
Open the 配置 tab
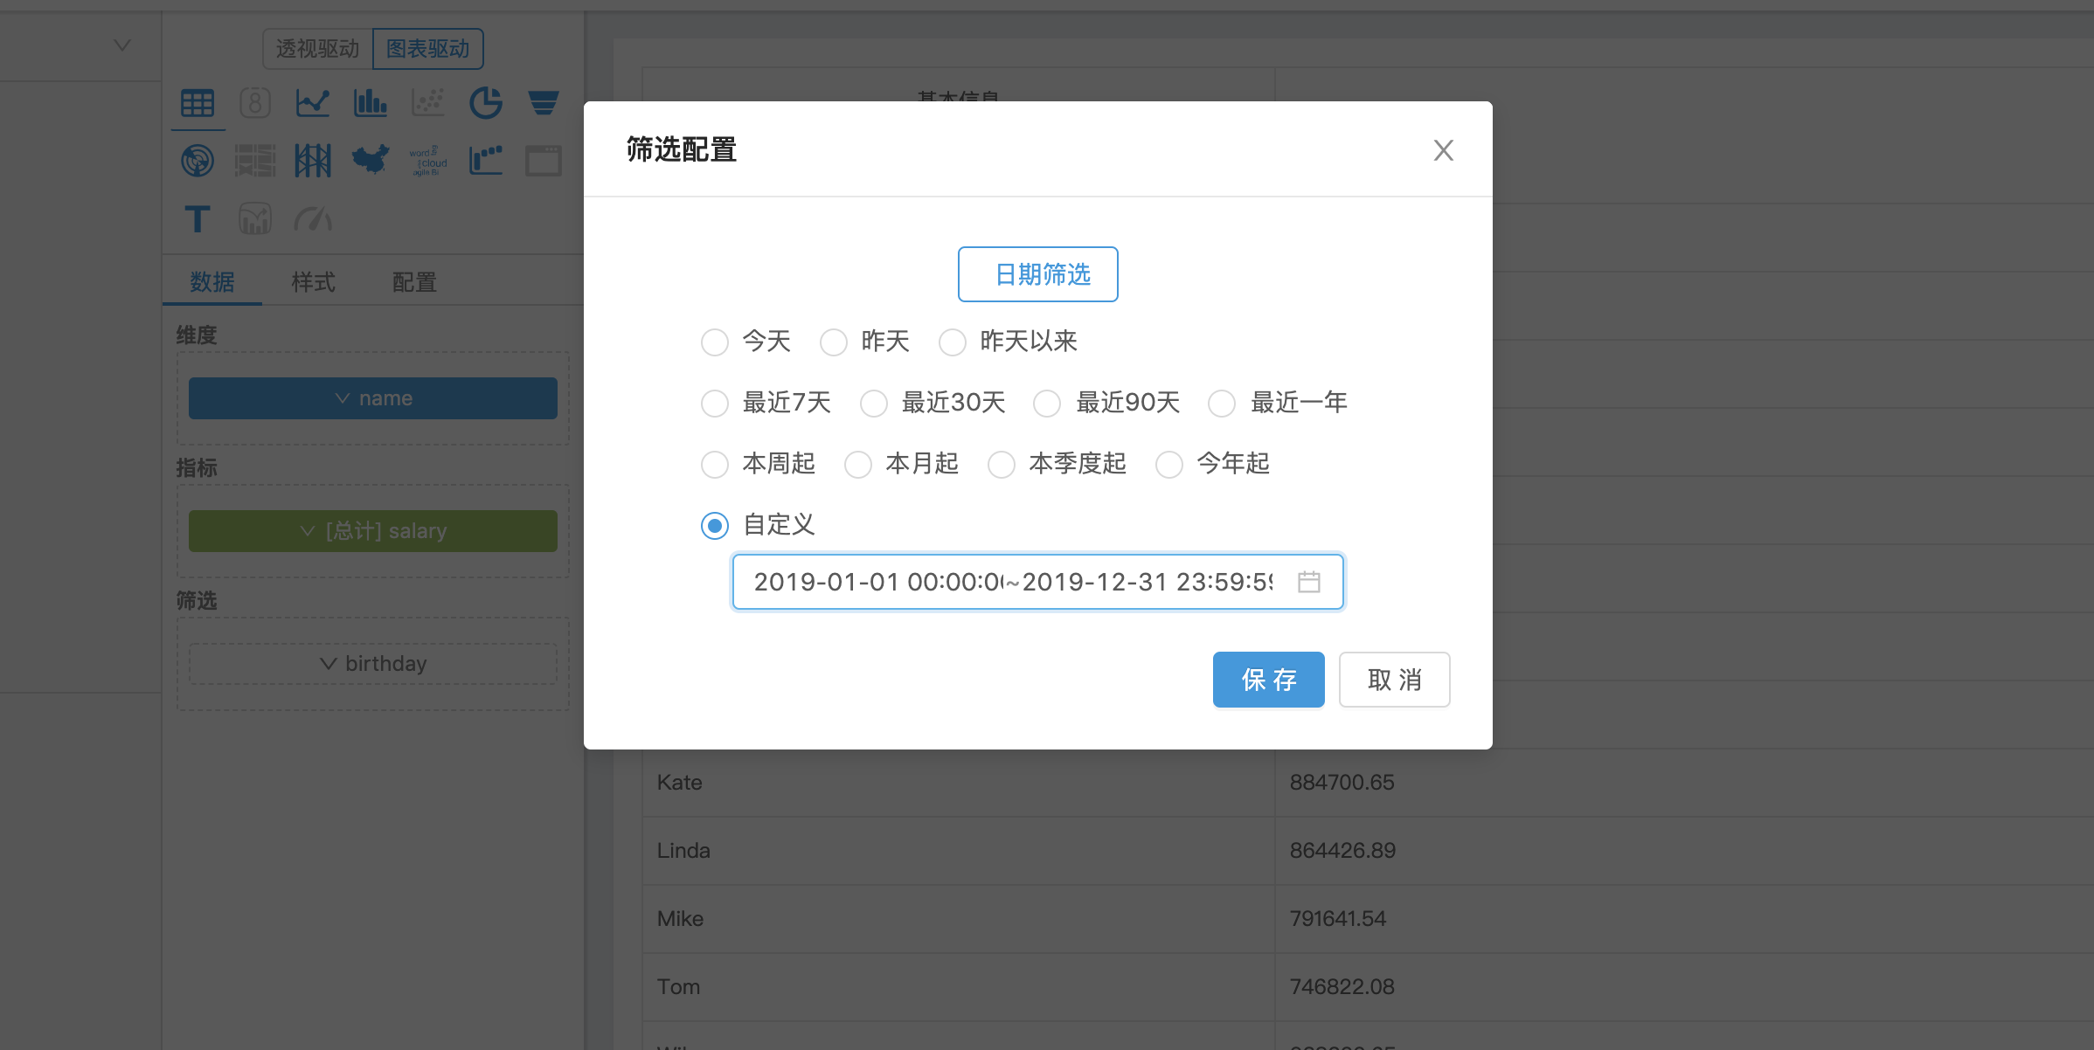pyautogui.click(x=414, y=282)
